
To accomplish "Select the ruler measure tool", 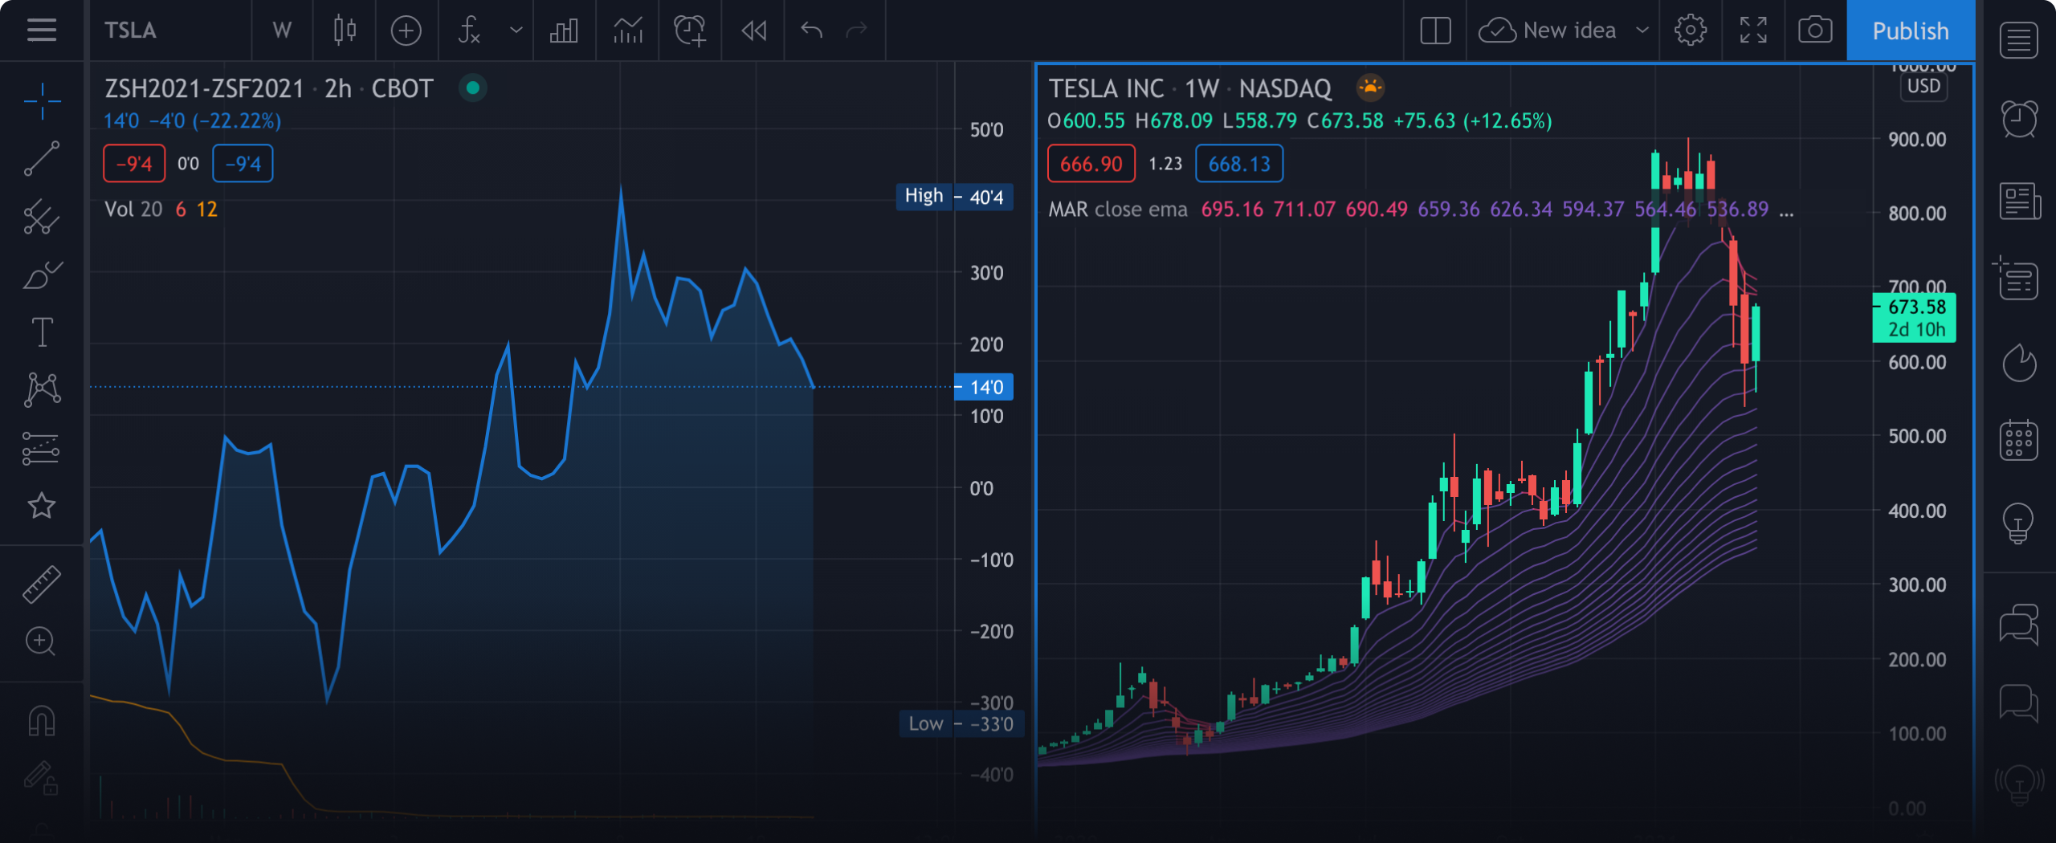I will (x=42, y=584).
